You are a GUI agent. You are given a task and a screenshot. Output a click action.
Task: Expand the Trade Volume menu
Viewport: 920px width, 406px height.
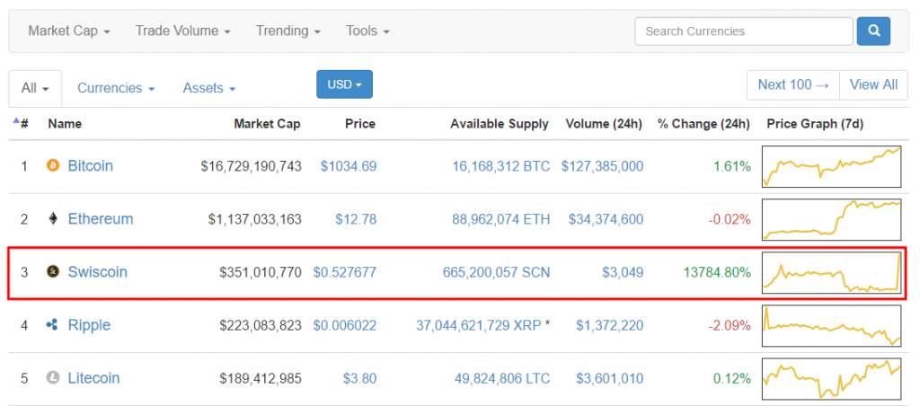click(182, 31)
